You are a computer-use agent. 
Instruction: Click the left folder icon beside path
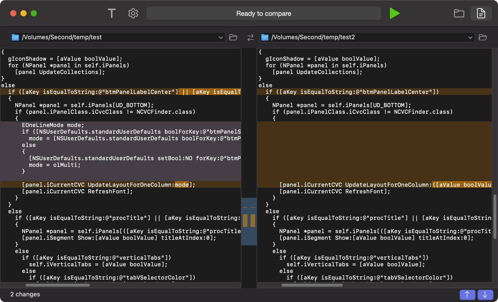tap(15, 37)
